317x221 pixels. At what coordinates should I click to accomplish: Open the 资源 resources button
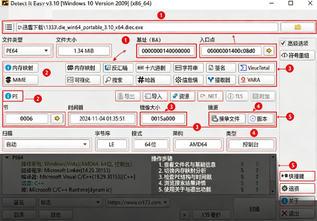182,96
